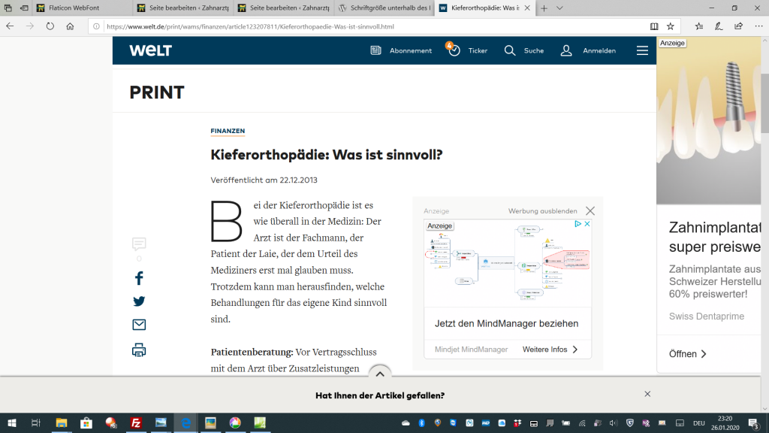Click the volume icon in system tray

(614, 422)
